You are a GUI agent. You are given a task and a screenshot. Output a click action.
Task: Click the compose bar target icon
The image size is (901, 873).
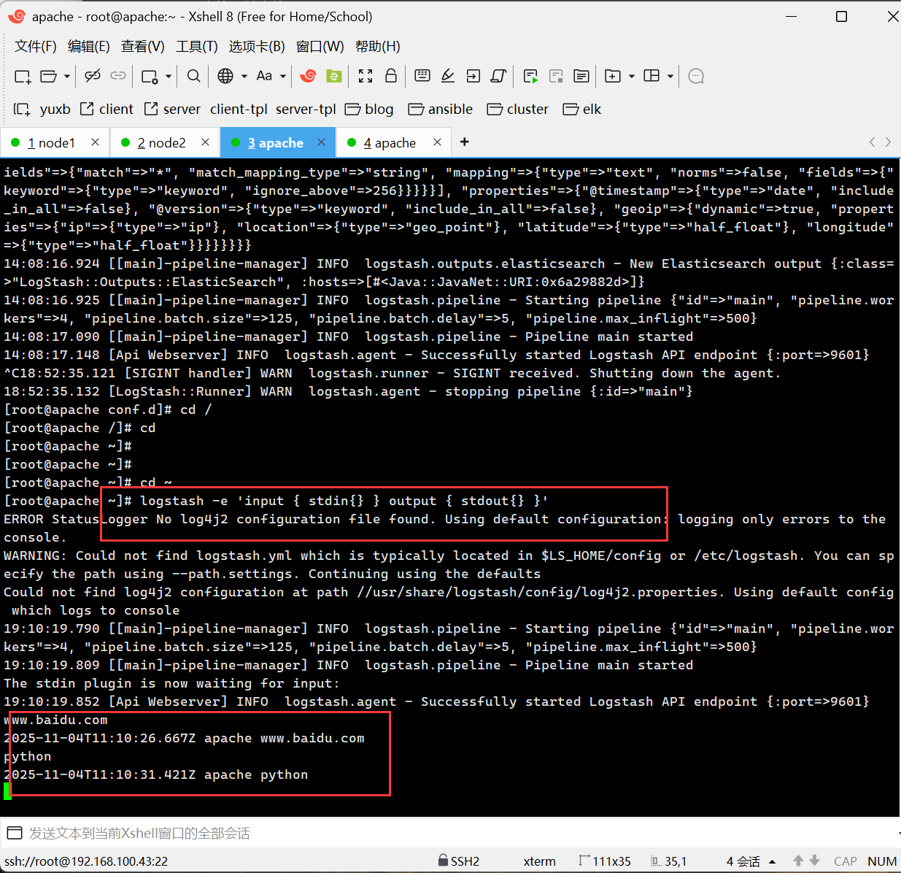(x=14, y=833)
